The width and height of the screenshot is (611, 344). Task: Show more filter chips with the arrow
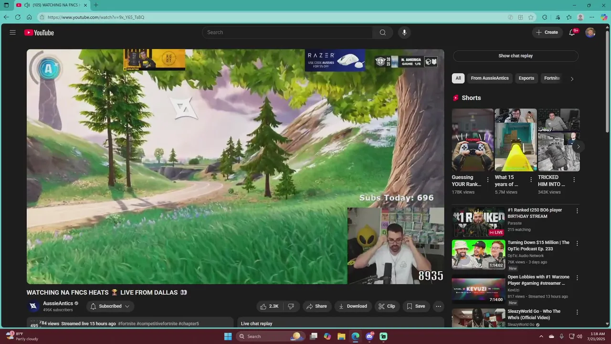point(572,79)
